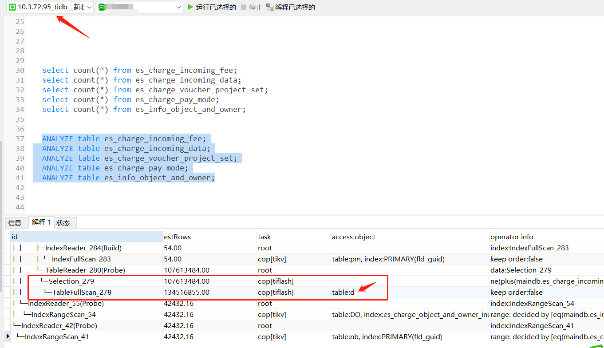This screenshot has width=604, height=348.
Task: Select the IndexRangeScan_41 id cell
Action: tap(87, 337)
